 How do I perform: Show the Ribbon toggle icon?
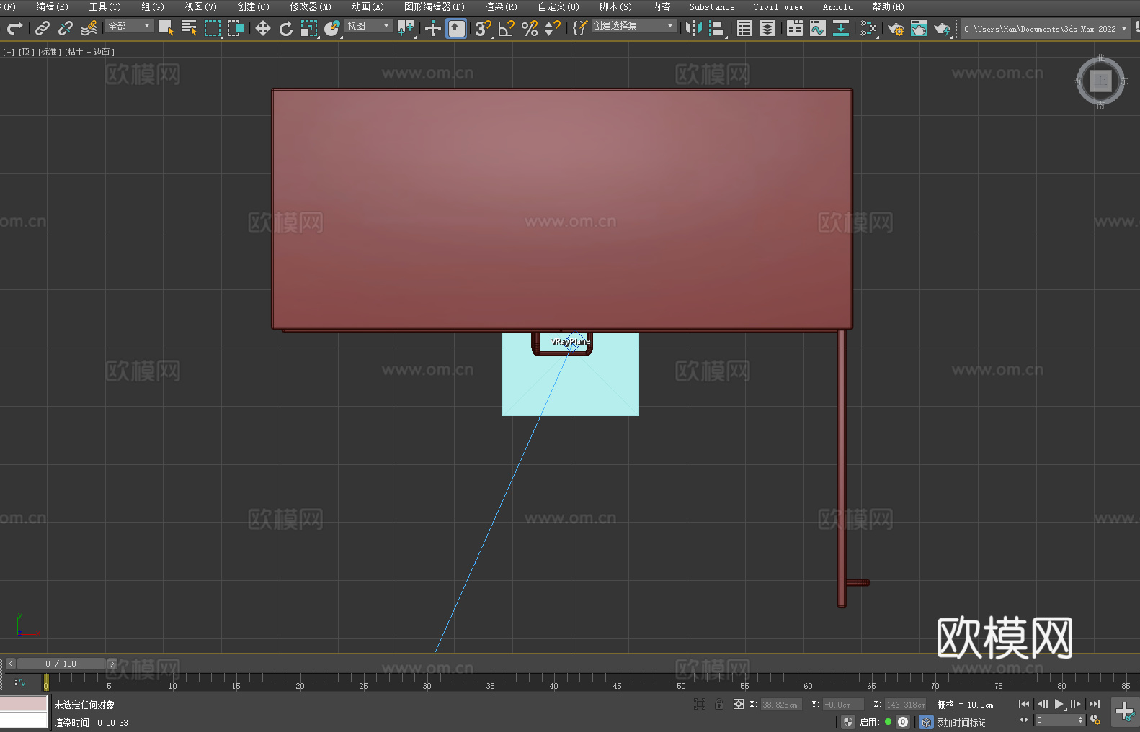pyautogui.click(x=795, y=28)
